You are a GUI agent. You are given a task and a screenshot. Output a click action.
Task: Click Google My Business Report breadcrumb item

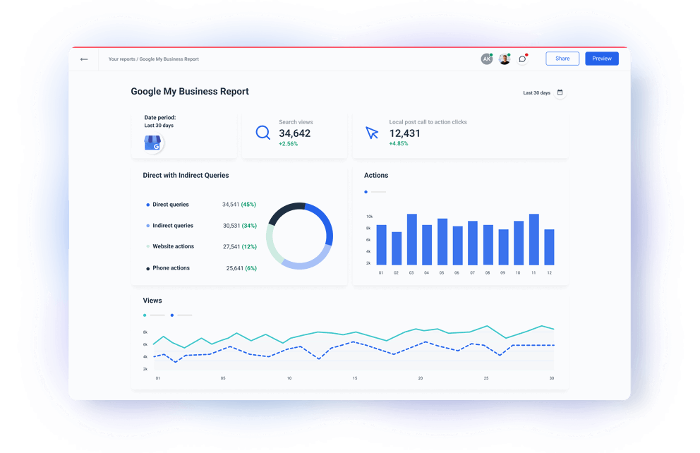click(x=170, y=59)
